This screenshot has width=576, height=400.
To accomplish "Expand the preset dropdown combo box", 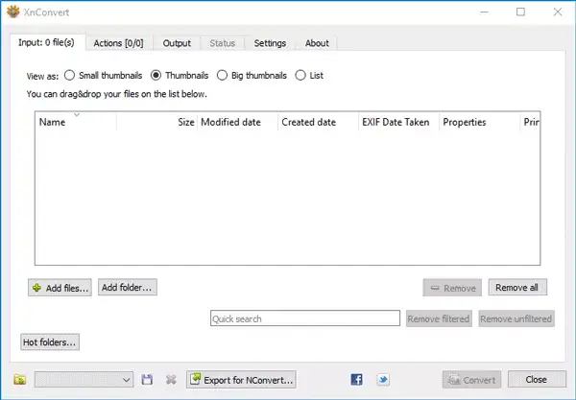I will [84, 380].
